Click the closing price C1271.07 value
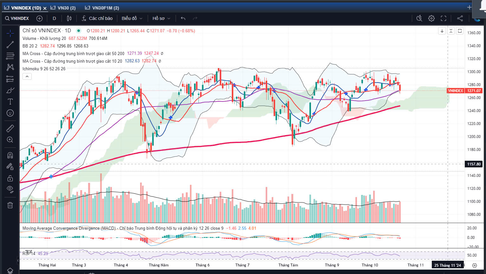 pos(156,31)
